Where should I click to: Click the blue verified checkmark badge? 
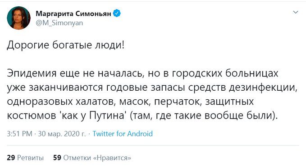pos(117,13)
